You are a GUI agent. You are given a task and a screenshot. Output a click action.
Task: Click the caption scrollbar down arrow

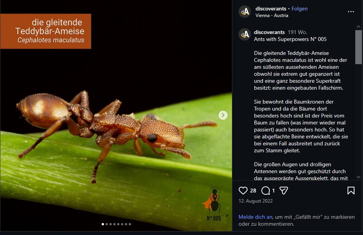(x=359, y=177)
